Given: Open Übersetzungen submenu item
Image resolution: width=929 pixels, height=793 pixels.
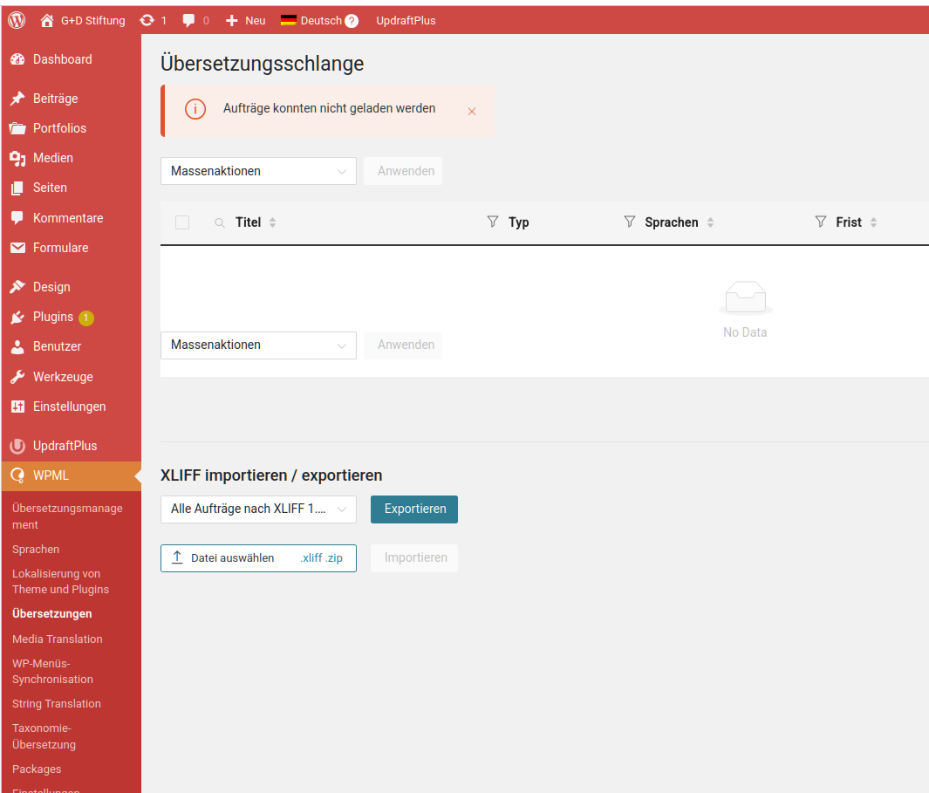Looking at the screenshot, I should click(52, 614).
